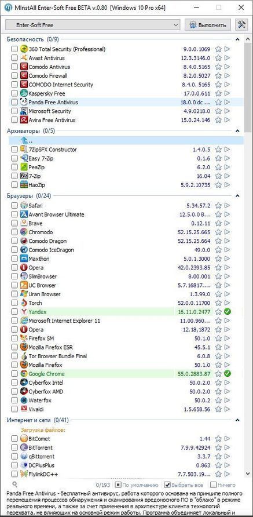Star the Google Chrome entry
The height and width of the screenshot is (517, 253).
click(218, 374)
